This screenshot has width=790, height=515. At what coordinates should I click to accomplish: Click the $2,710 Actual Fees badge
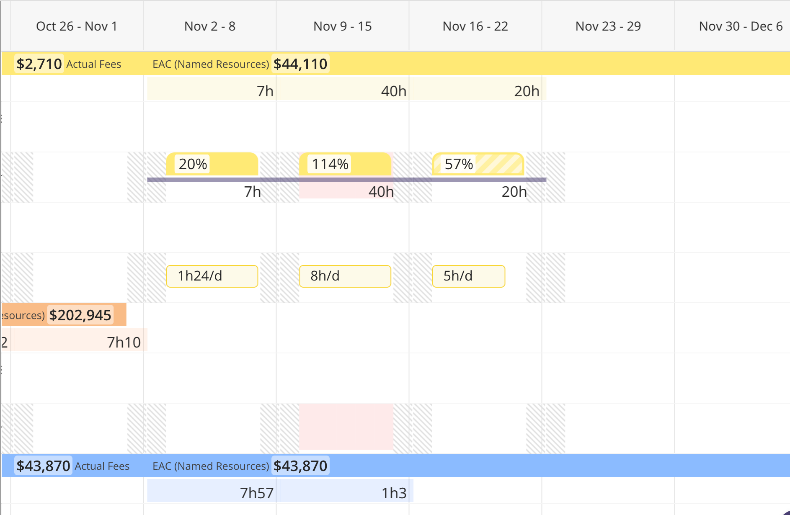coord(39,64)
